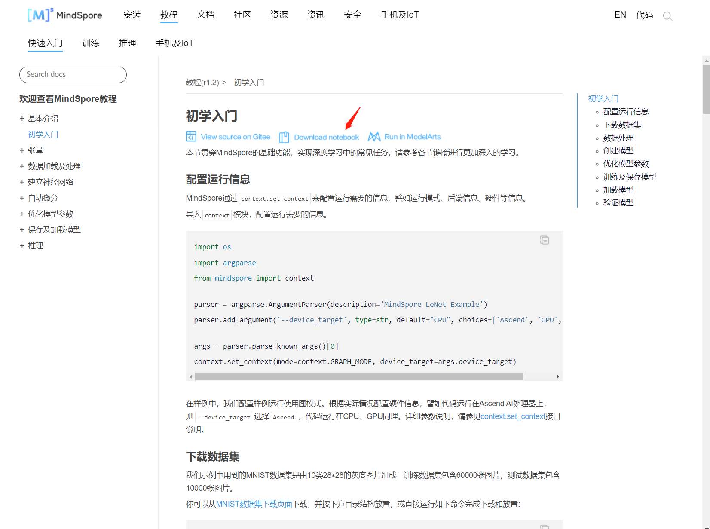Open the 教程 top menu
Screen dimensions: 710x529
point(169,15)
